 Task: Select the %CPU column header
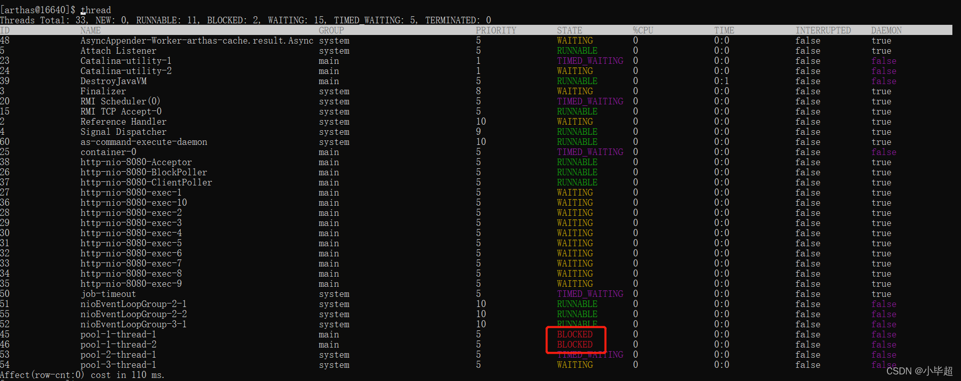click(643, 30)
